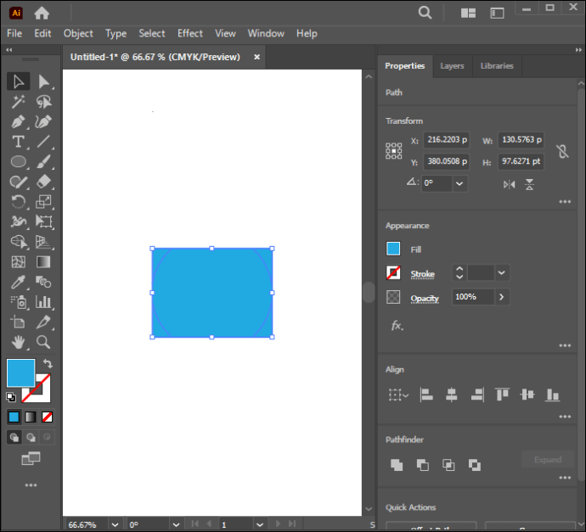Click the Expand button in Pathfinder
The height and width of the screenshot is (532, 586).
tap(548, 460)
